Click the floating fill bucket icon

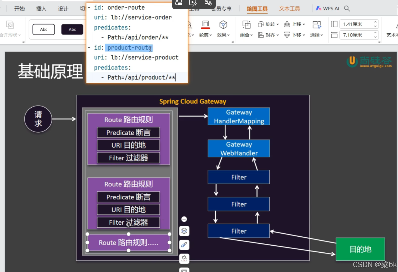pos(184,258)
